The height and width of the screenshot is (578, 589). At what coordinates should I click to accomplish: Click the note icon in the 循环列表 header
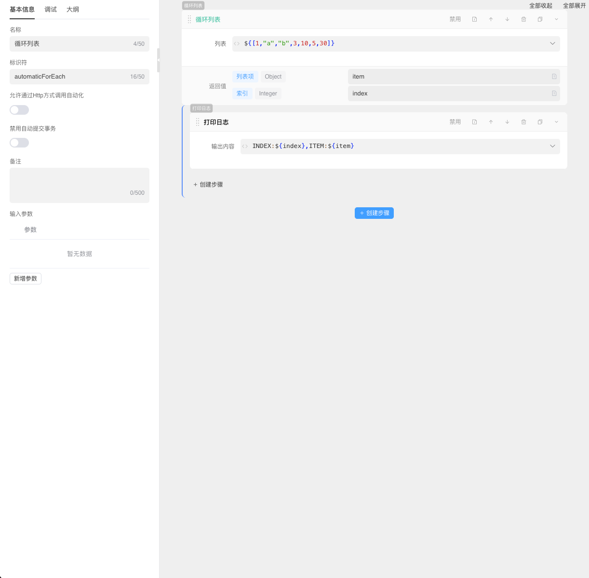[474, 19]
